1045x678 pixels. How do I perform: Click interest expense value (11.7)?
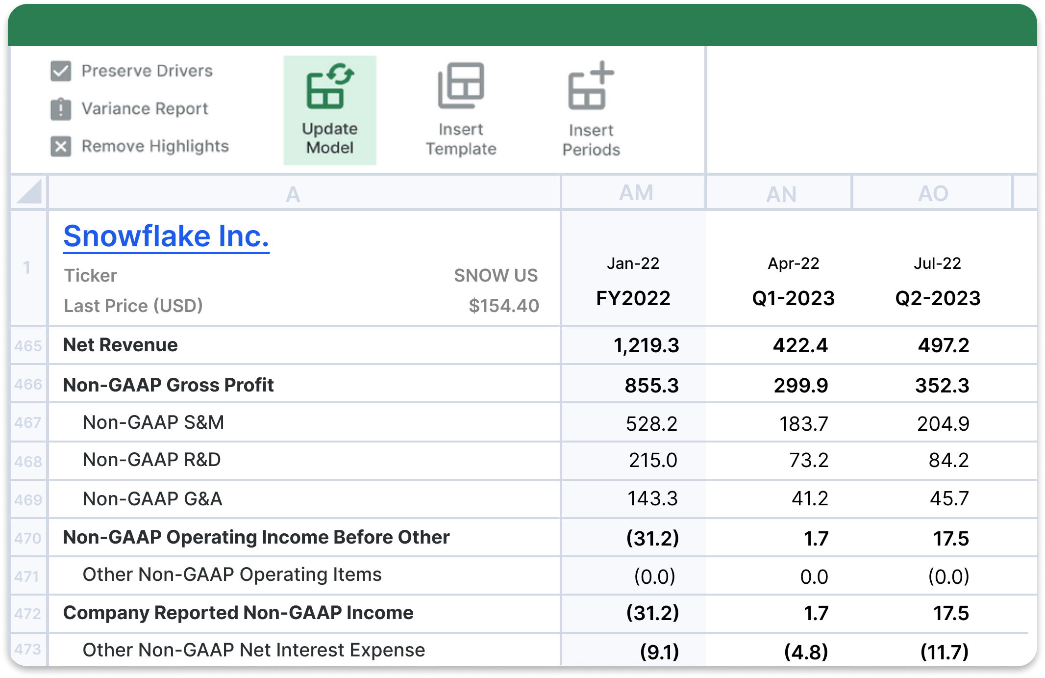click(944, 652)
